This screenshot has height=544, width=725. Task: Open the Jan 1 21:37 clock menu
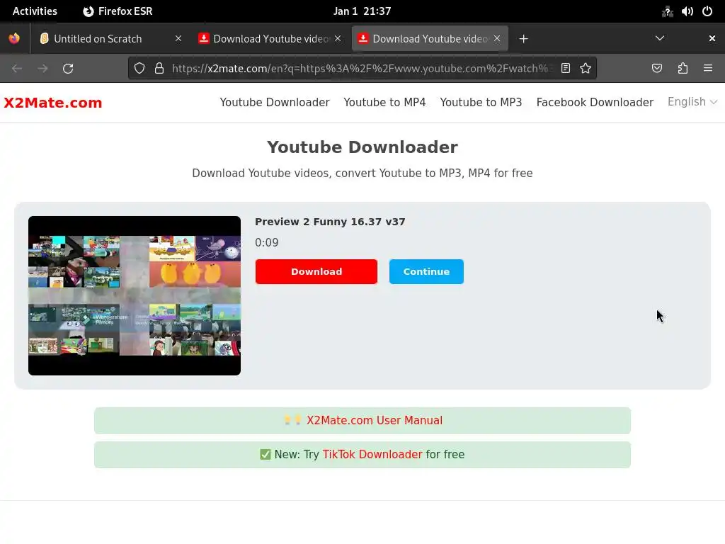point(362,11)
